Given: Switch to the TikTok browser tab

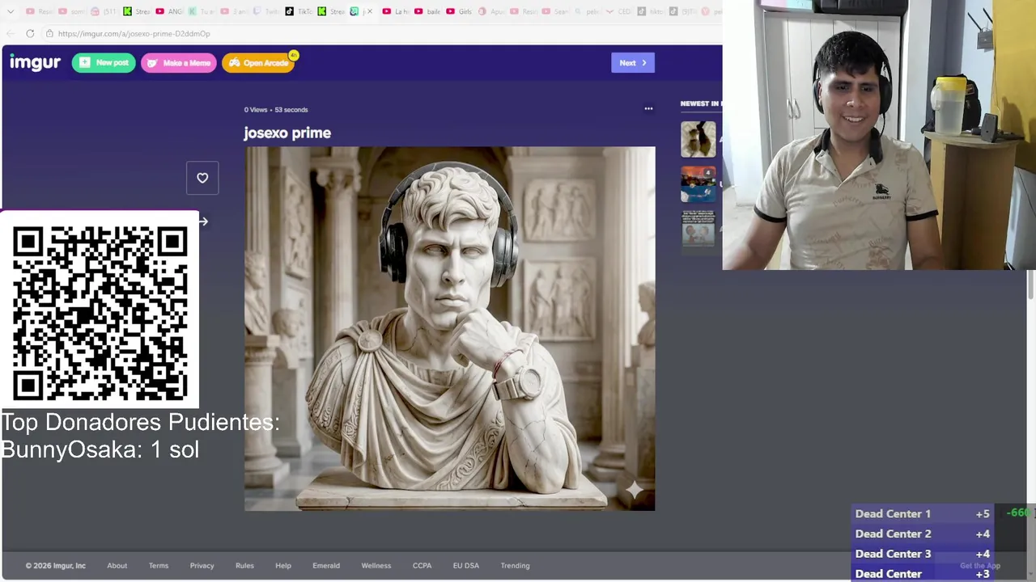Looking at the screenshot, I should pyautogui.click(x=299, y=11).
